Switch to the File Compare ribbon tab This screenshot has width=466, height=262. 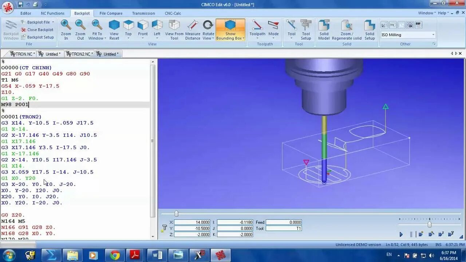[111, 13]
